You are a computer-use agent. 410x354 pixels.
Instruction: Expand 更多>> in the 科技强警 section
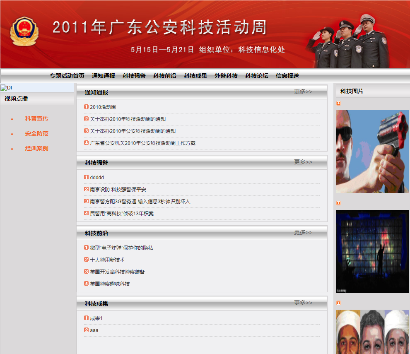tap(303, 162)
